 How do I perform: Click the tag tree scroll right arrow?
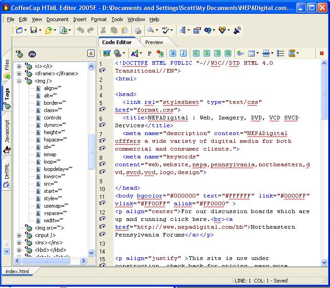[x=83, y=261]
